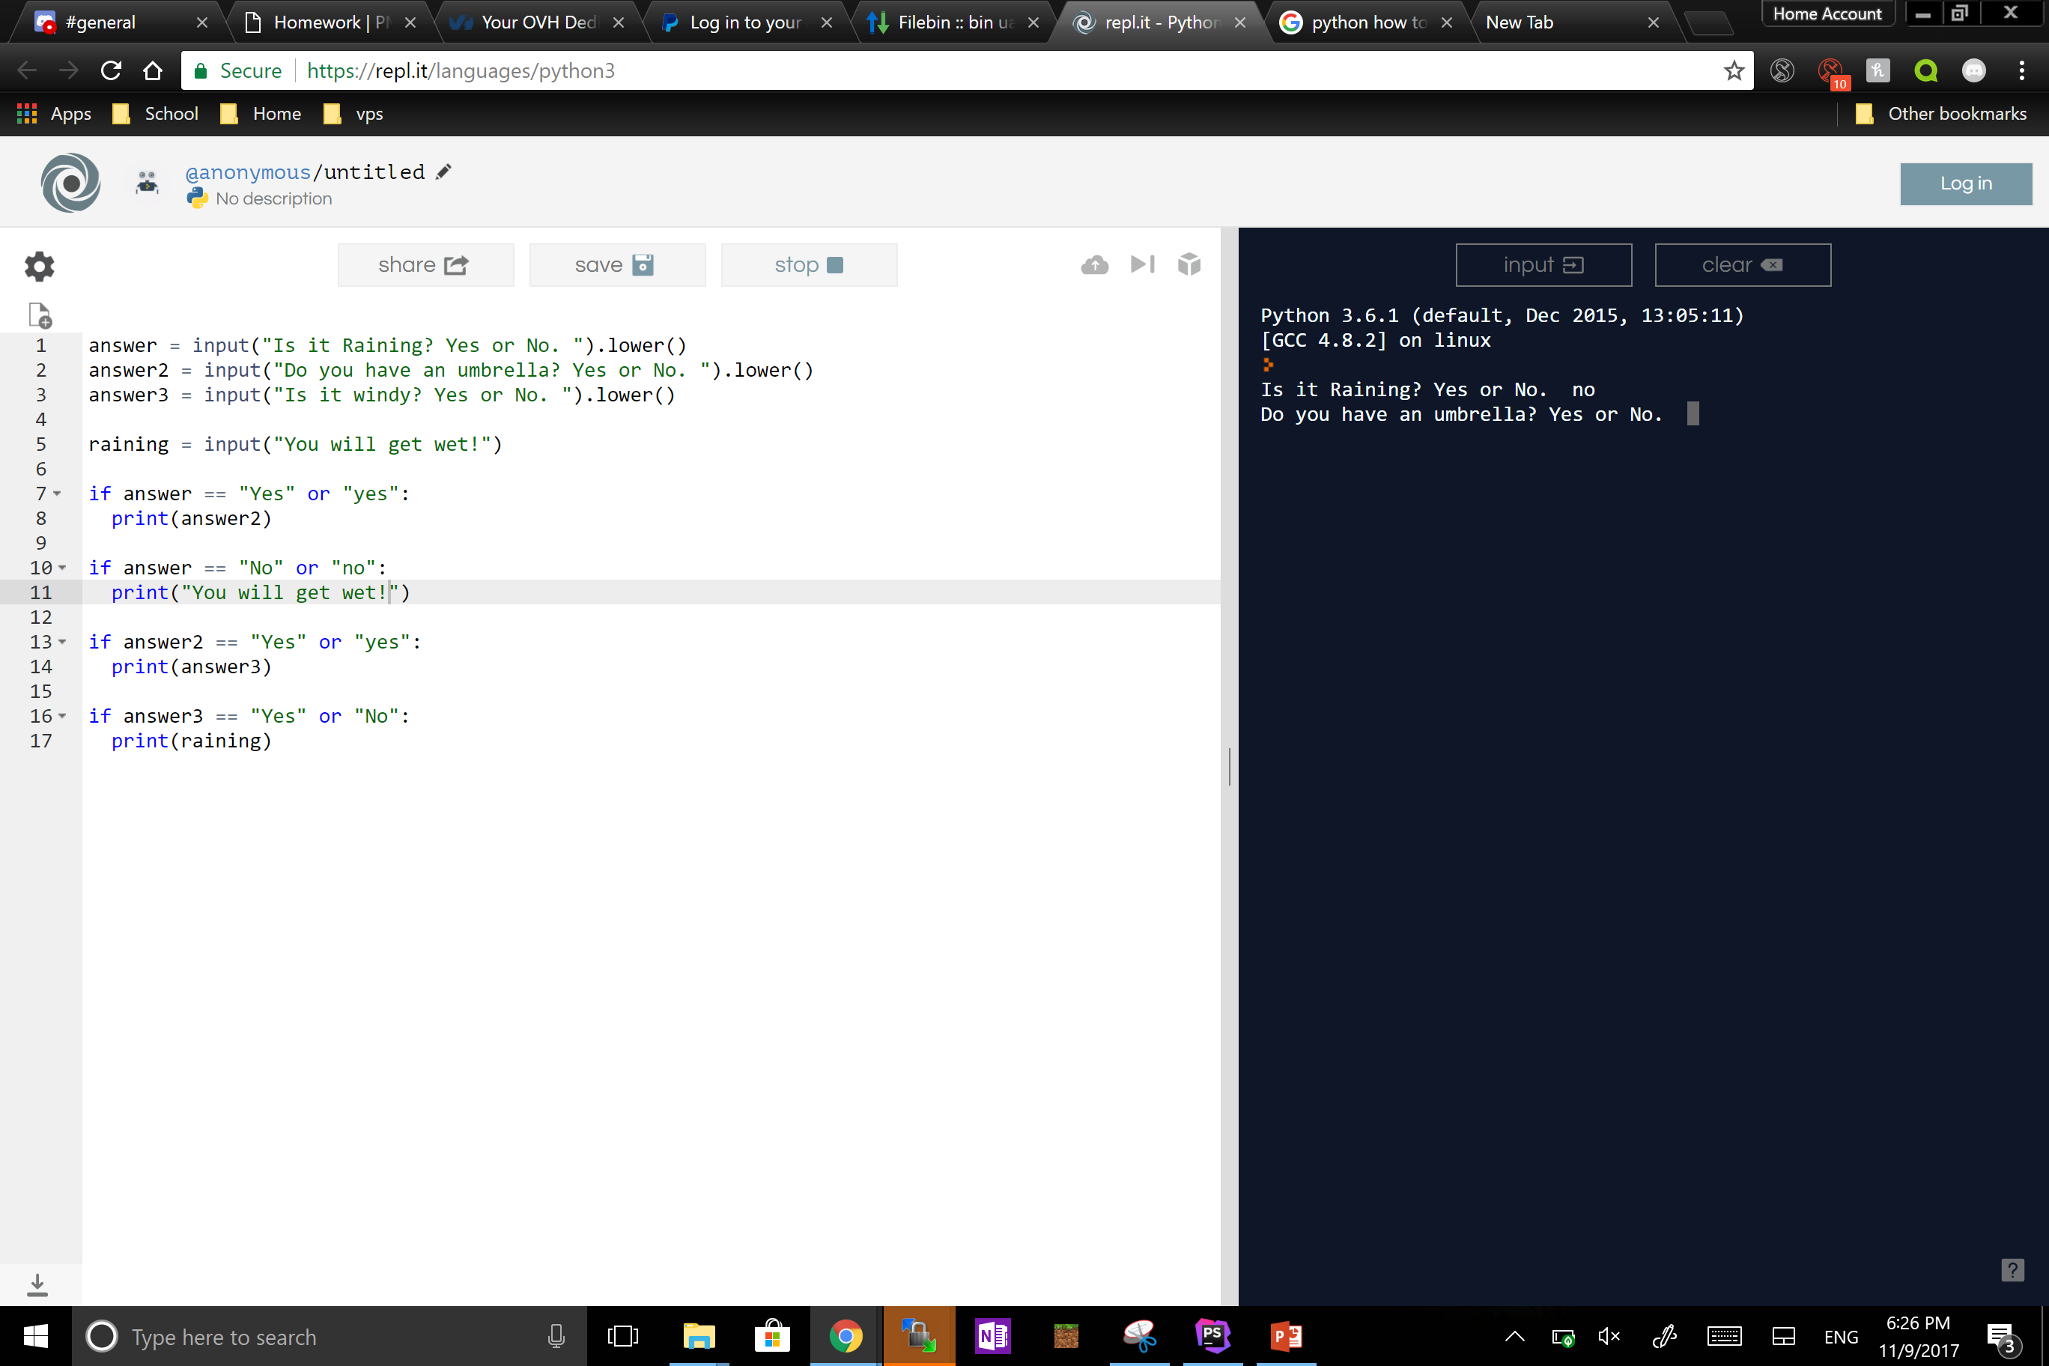The image size is (2049, 1366).
Task: Click the taskbar clock showing 6:26 PM
Action: tap(1917, 1336)
